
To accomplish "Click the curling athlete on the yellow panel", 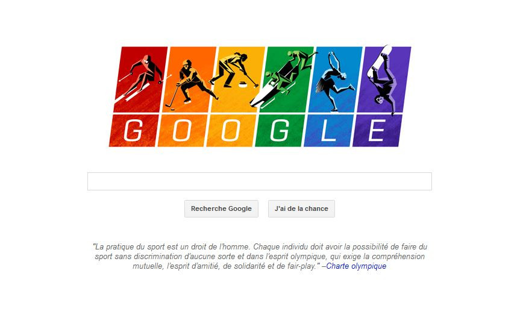I will coord(233,70).
